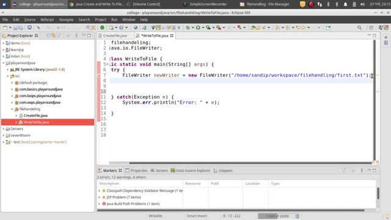
Task: Collapse the playaroundjava project node
Action: (x=4, y=63)
